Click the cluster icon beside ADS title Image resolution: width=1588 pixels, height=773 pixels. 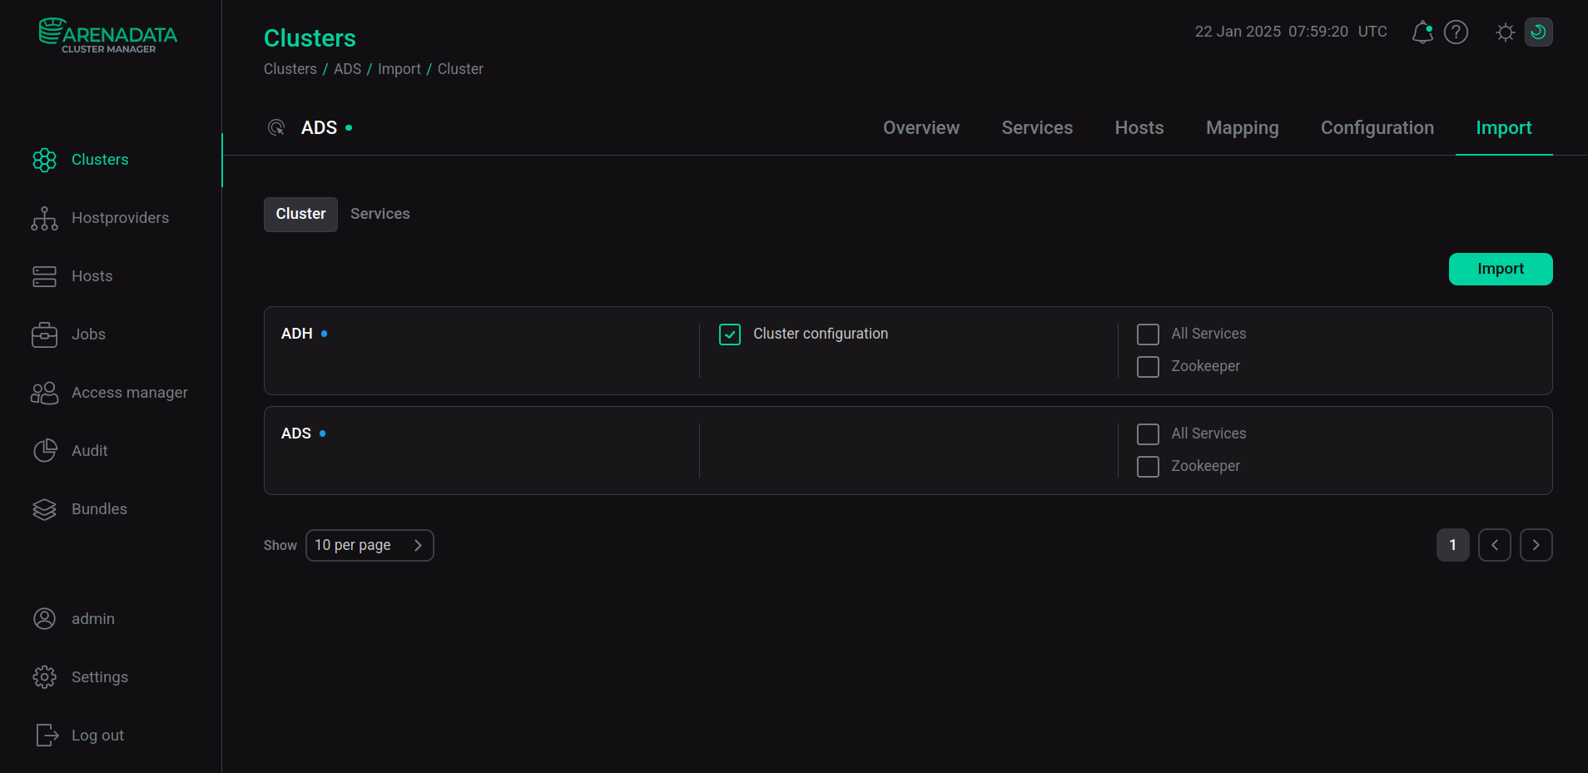point(276,127)
